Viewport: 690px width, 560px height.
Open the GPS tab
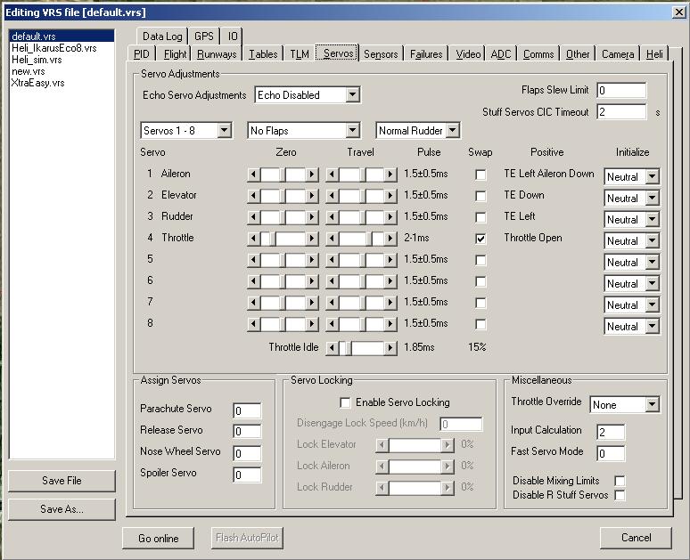pos(204,37)
